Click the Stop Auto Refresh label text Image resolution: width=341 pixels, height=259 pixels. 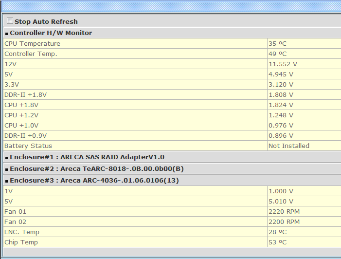point(46,21)
